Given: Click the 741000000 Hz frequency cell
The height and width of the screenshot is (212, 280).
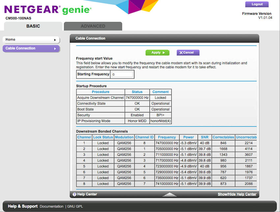Looking at the screenshot, I should pos(167,184).
